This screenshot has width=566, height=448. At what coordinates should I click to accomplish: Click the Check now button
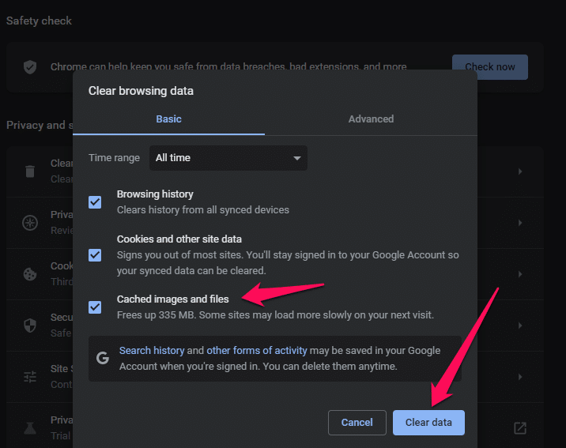point(490,67)
